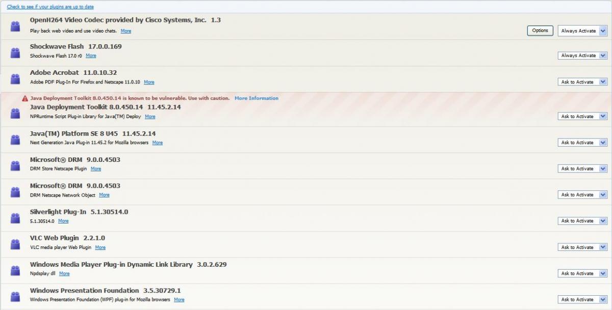Open the Silverlight Plug-In activation dropdown
612x310 pixels.
point(582,221)
